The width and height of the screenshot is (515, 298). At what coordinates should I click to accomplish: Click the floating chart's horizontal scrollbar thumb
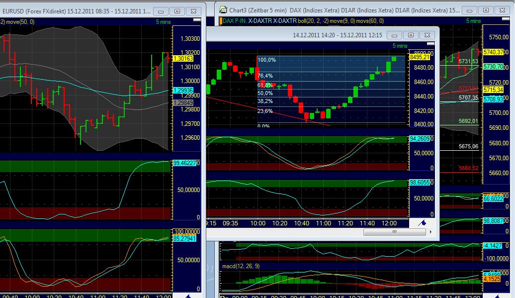(x=395, y=232)
